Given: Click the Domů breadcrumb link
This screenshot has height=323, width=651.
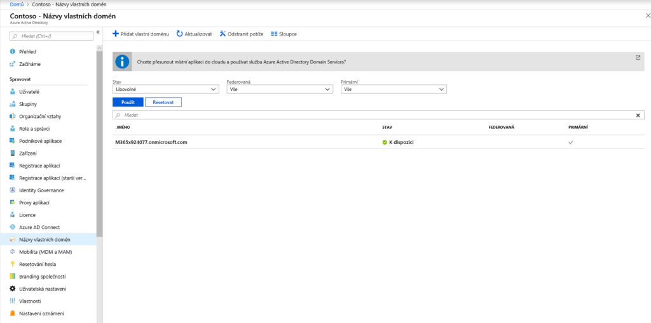Looking at the screenshot, I should [x=17, y=4].
